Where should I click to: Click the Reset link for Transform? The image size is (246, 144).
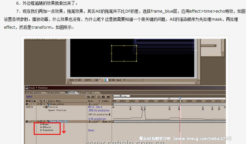tap(91, 130)
